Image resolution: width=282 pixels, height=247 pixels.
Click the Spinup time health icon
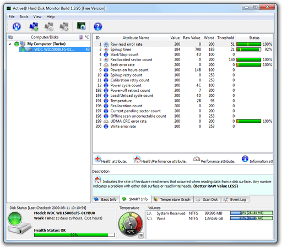point(106,50)
